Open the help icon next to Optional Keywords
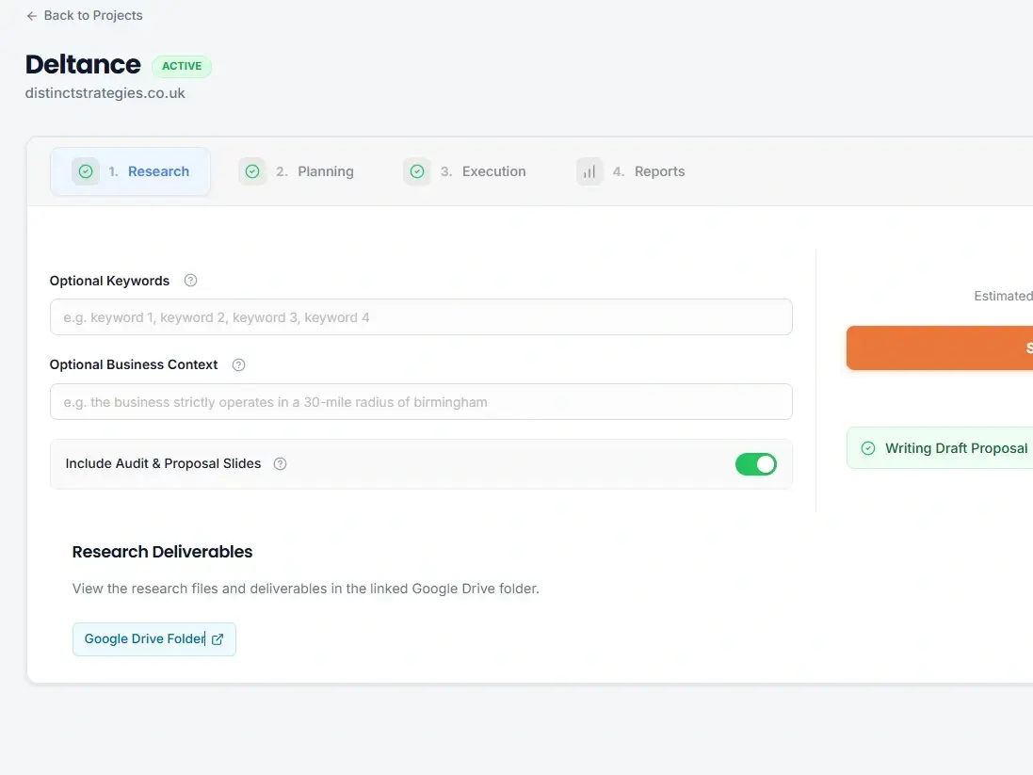1033x775 pixels. point(191,281)
